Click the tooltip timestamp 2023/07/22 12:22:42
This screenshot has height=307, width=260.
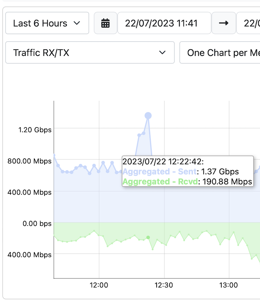[x=163, y=162]
